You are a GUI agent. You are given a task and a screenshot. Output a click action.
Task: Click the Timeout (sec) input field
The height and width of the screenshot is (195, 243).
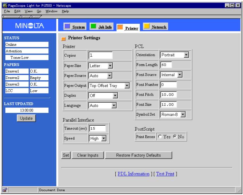click(98, 128)
